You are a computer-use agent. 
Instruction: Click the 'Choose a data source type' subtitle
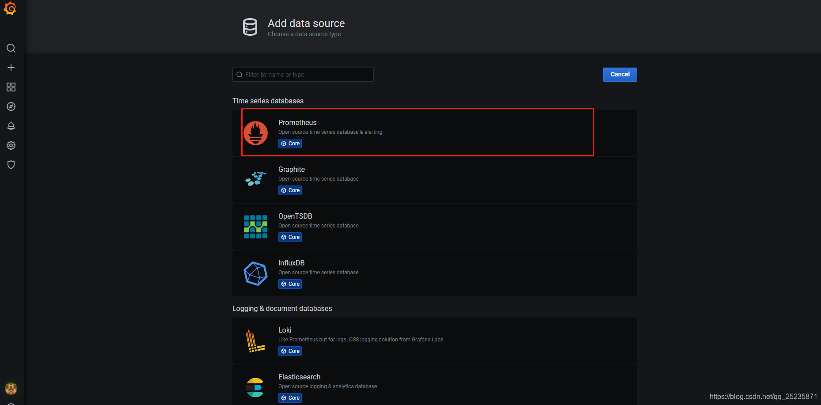[304, 34]
